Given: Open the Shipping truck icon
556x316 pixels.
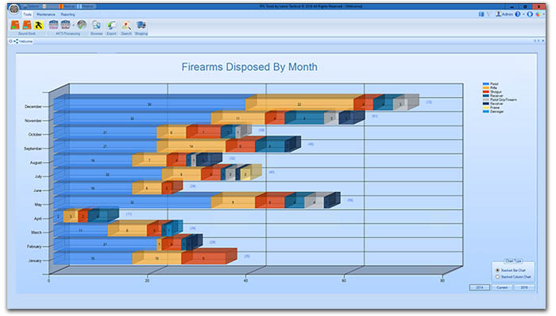Looking at the screenshot, I should click(141, 25).
